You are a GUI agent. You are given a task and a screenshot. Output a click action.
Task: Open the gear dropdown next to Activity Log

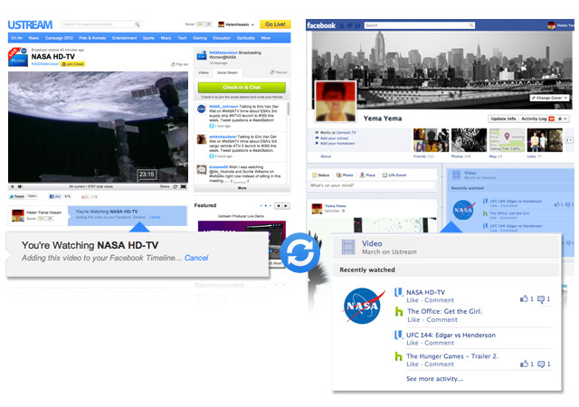[563, 118]
